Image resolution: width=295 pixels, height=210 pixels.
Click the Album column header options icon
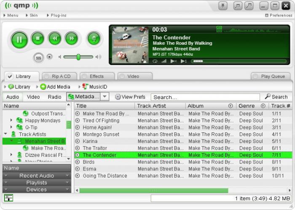click(231, 106)
